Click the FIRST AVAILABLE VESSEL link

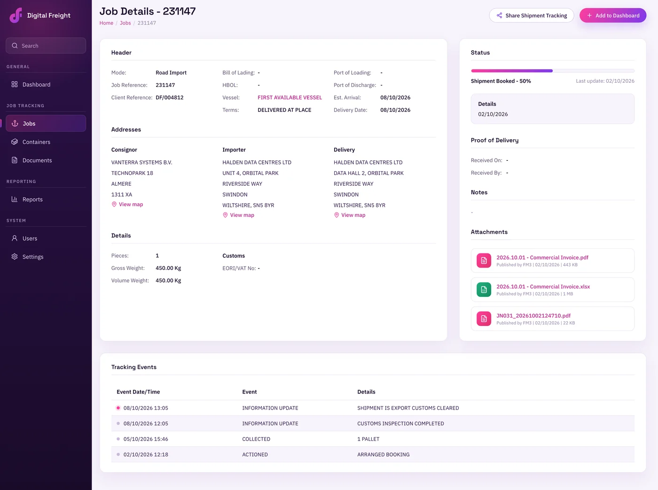pos(290,98)
